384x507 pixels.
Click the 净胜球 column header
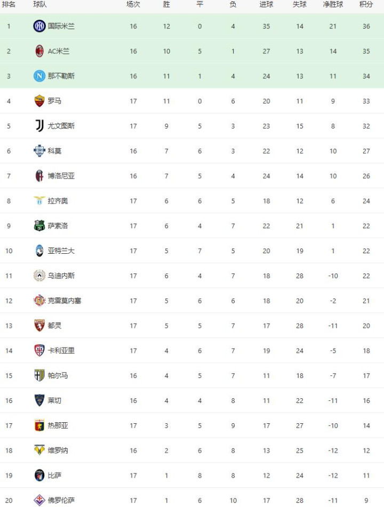tap(333, 4)
